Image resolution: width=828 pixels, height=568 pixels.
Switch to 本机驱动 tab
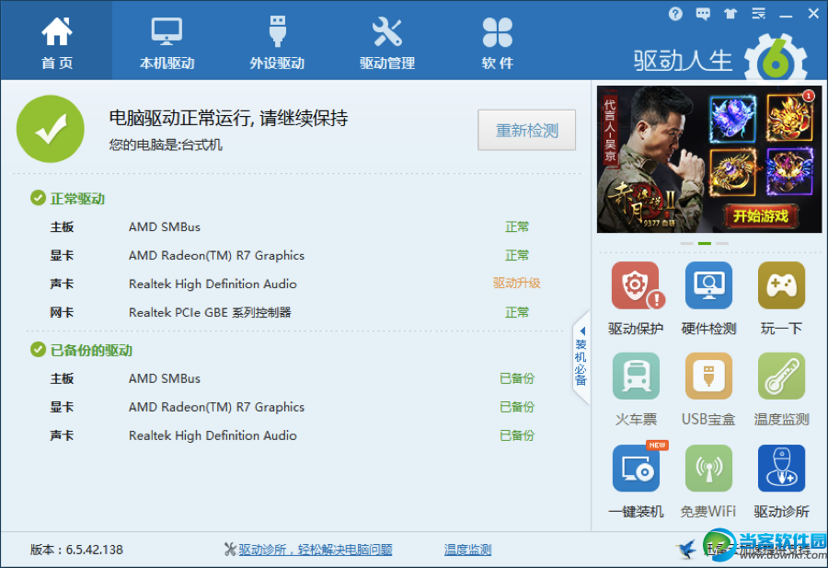167,43
